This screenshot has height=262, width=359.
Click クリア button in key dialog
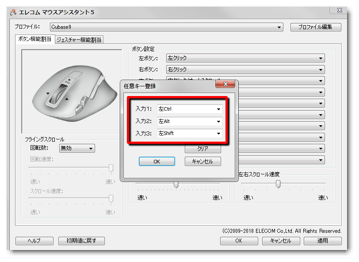coord(202,149)
